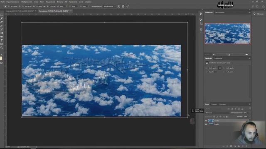
Task: Select the Слой 1 layer thumbnail
Action: [x=211, y=124]
